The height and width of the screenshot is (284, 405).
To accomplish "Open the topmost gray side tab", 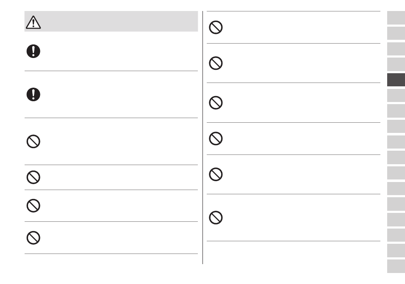I will [396, 18].
